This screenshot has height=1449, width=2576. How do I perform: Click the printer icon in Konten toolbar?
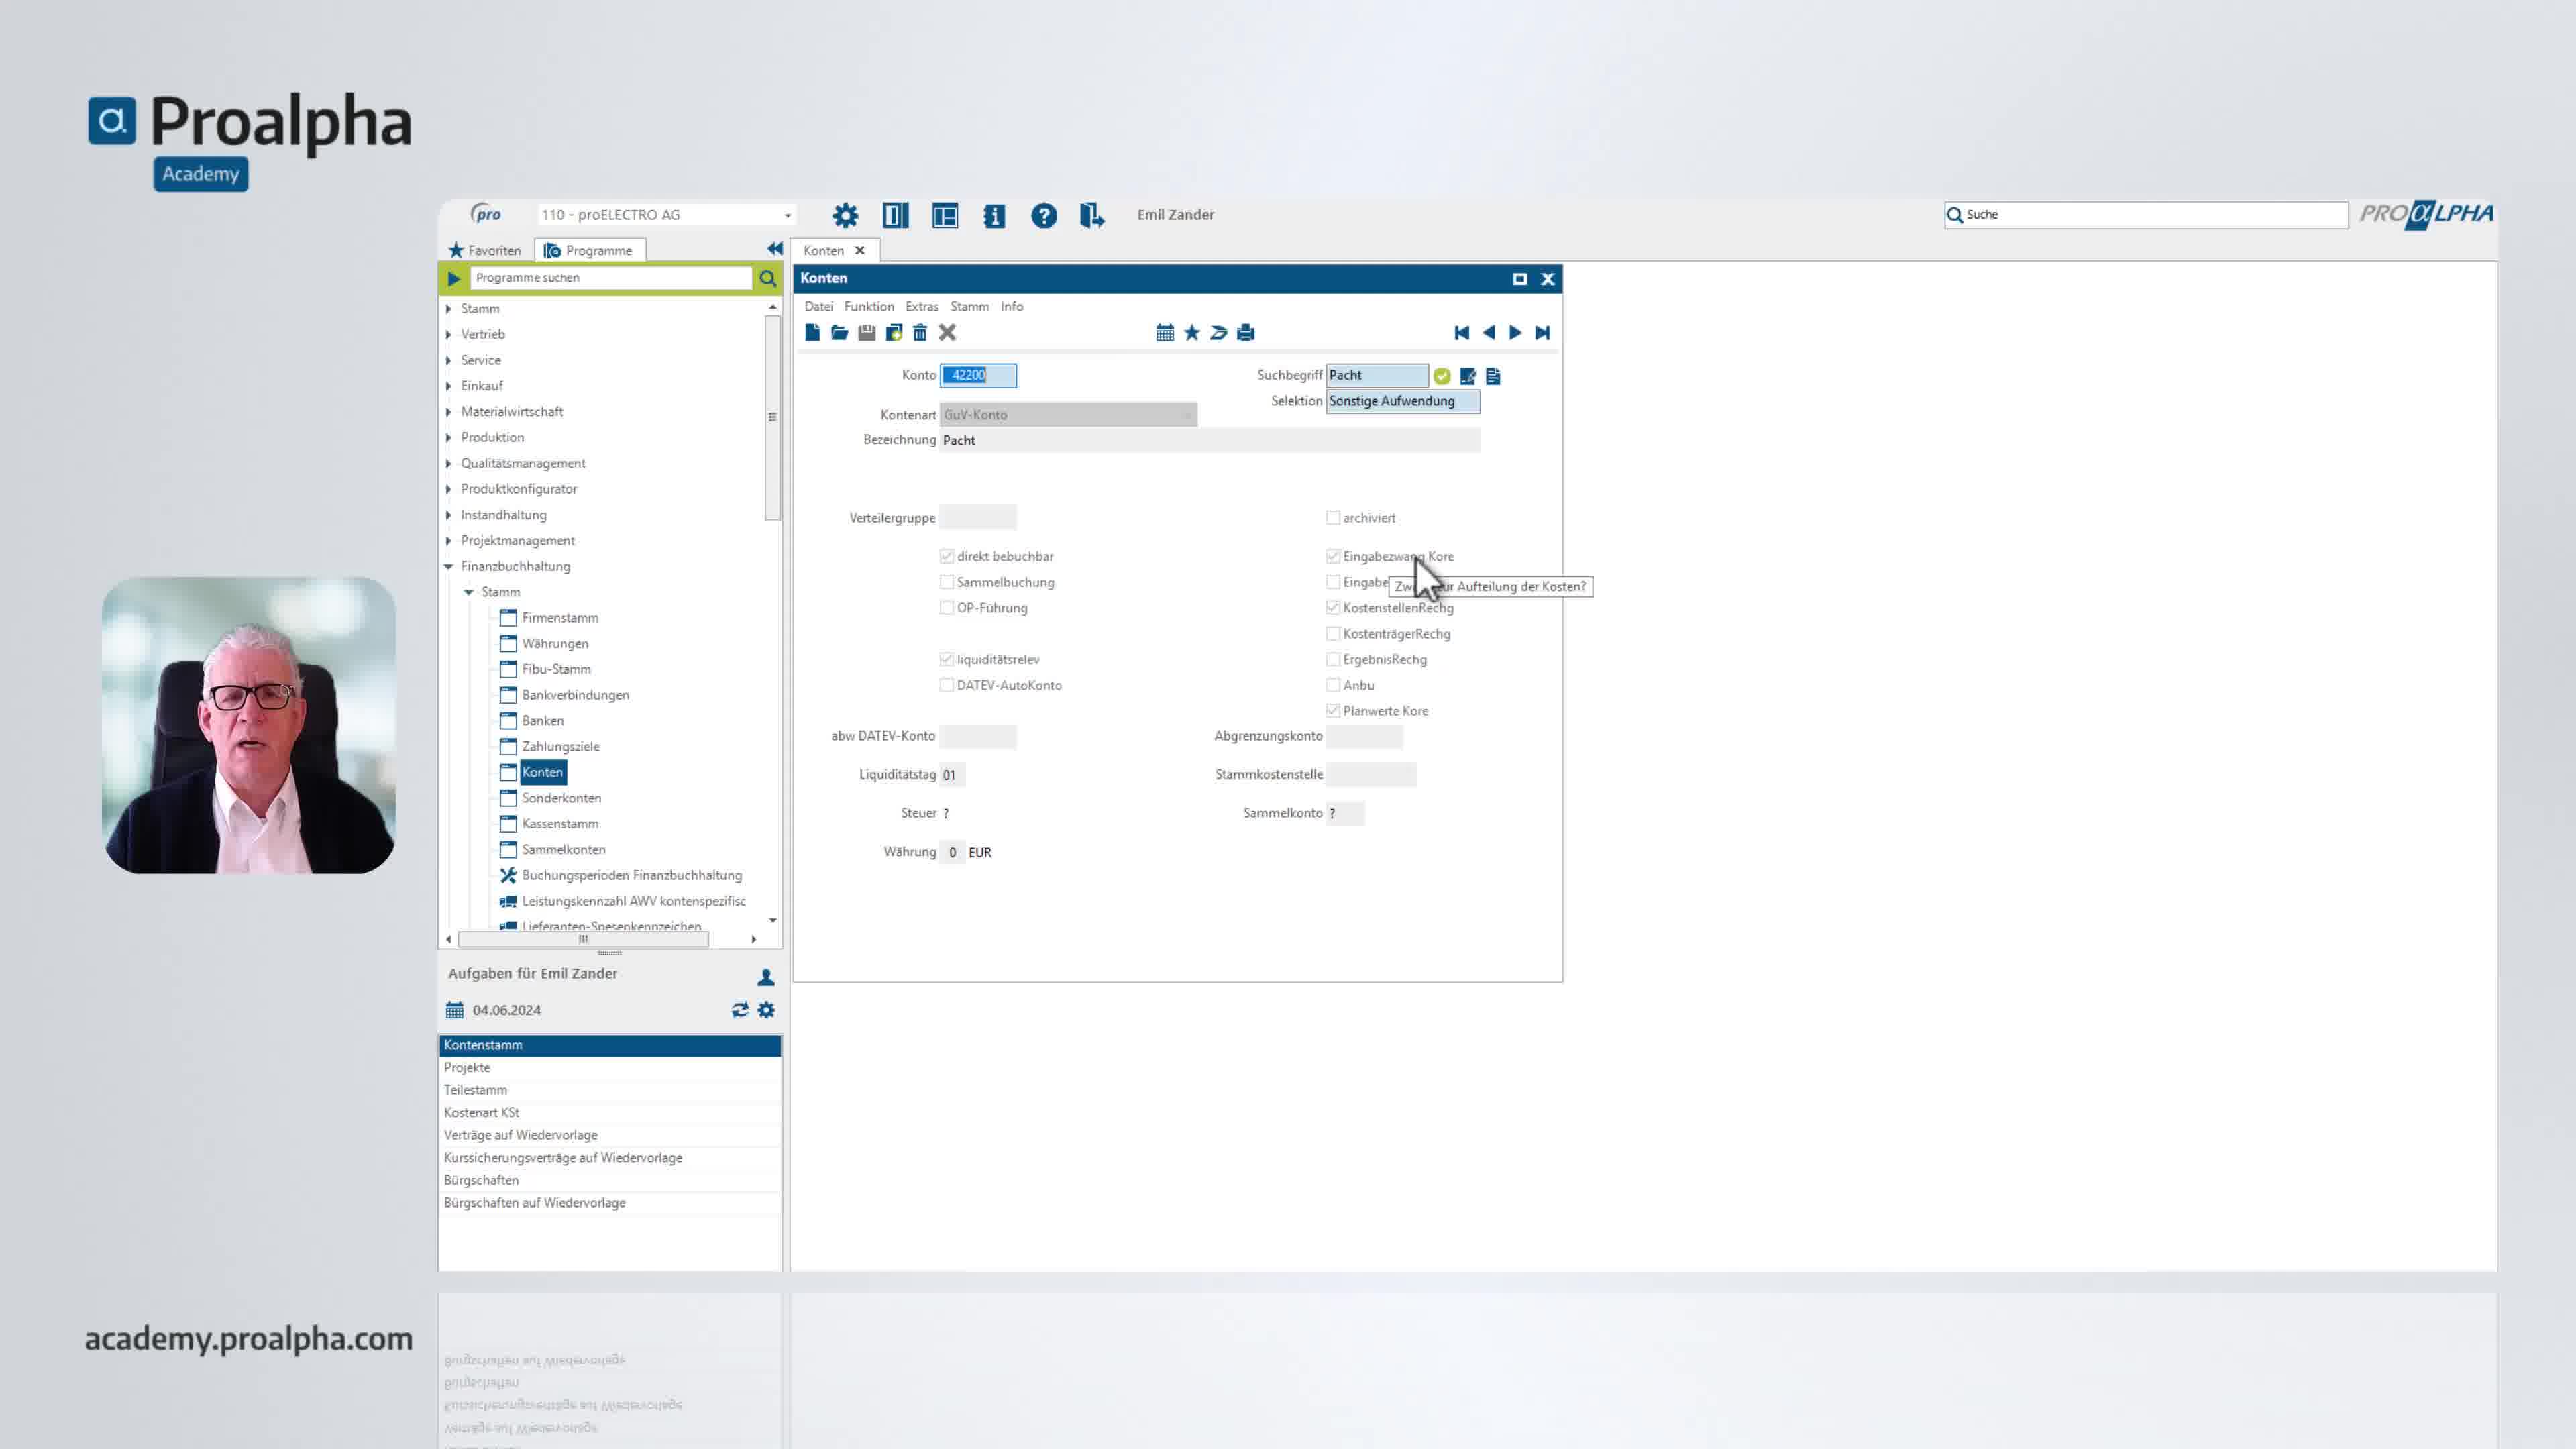click(x=1245, y=333)
